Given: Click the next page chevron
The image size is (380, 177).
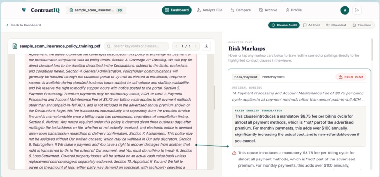Looking at the screenshot, I should [x=196, y=46].
